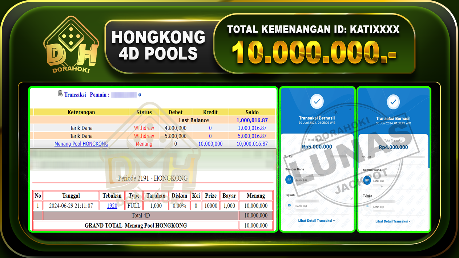Viewport: 459px width, 258px height.
Task: Select the Status column header
Action: click(144, 112)
